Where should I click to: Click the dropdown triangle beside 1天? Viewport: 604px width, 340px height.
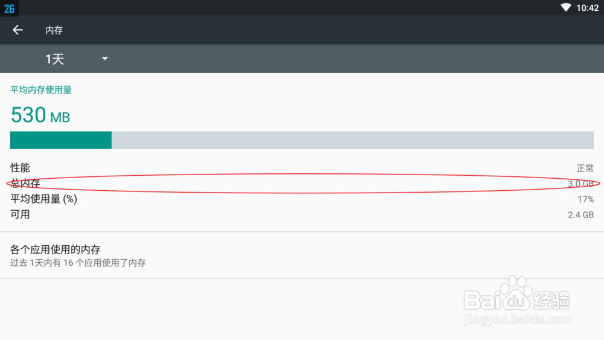click(x=104, y=59)
